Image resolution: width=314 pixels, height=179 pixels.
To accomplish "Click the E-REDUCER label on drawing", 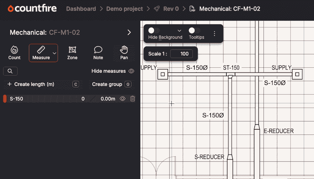I will click(279, 131).
